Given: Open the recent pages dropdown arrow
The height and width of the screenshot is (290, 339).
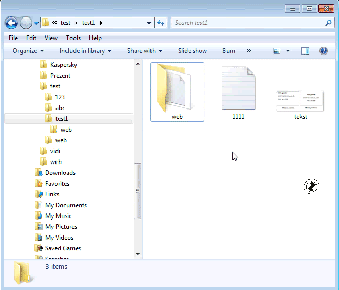Looking at the screenshot, I should (36, 23).
